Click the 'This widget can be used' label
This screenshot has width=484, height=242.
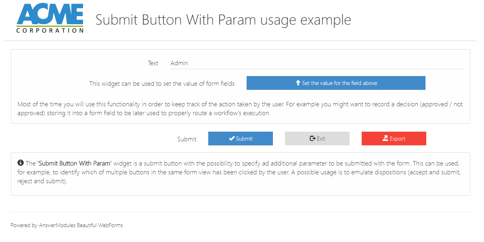162,84
